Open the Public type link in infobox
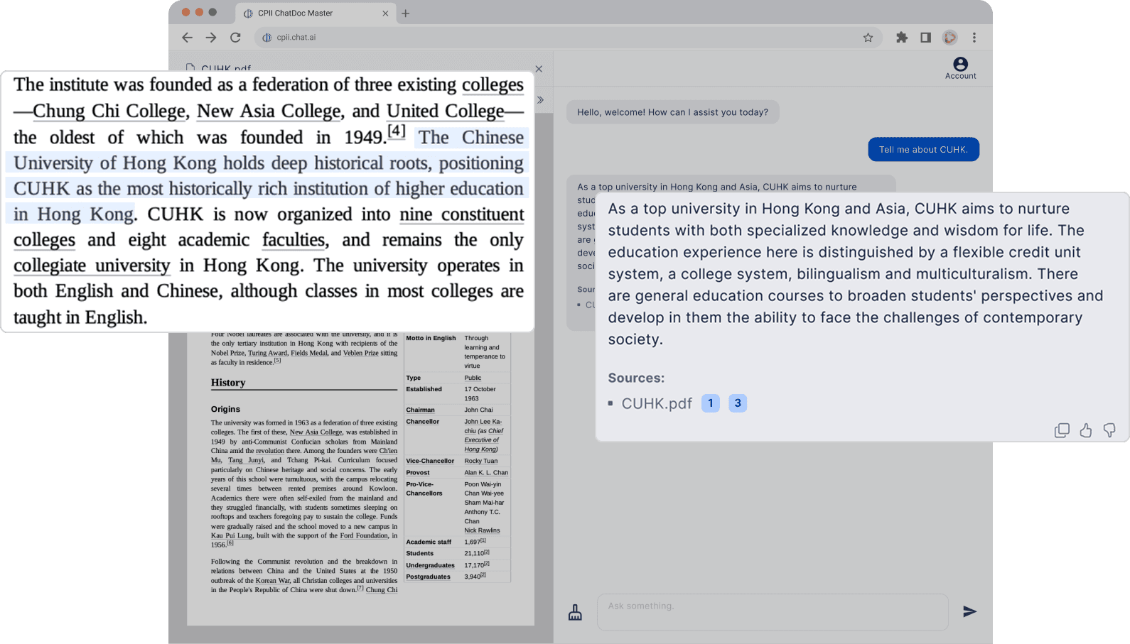 tap(473, 378)
